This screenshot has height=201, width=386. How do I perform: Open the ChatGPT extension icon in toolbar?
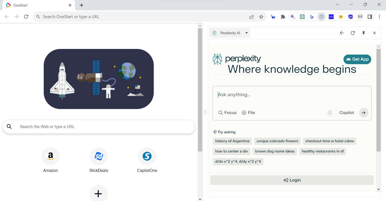tap(302, 17)
